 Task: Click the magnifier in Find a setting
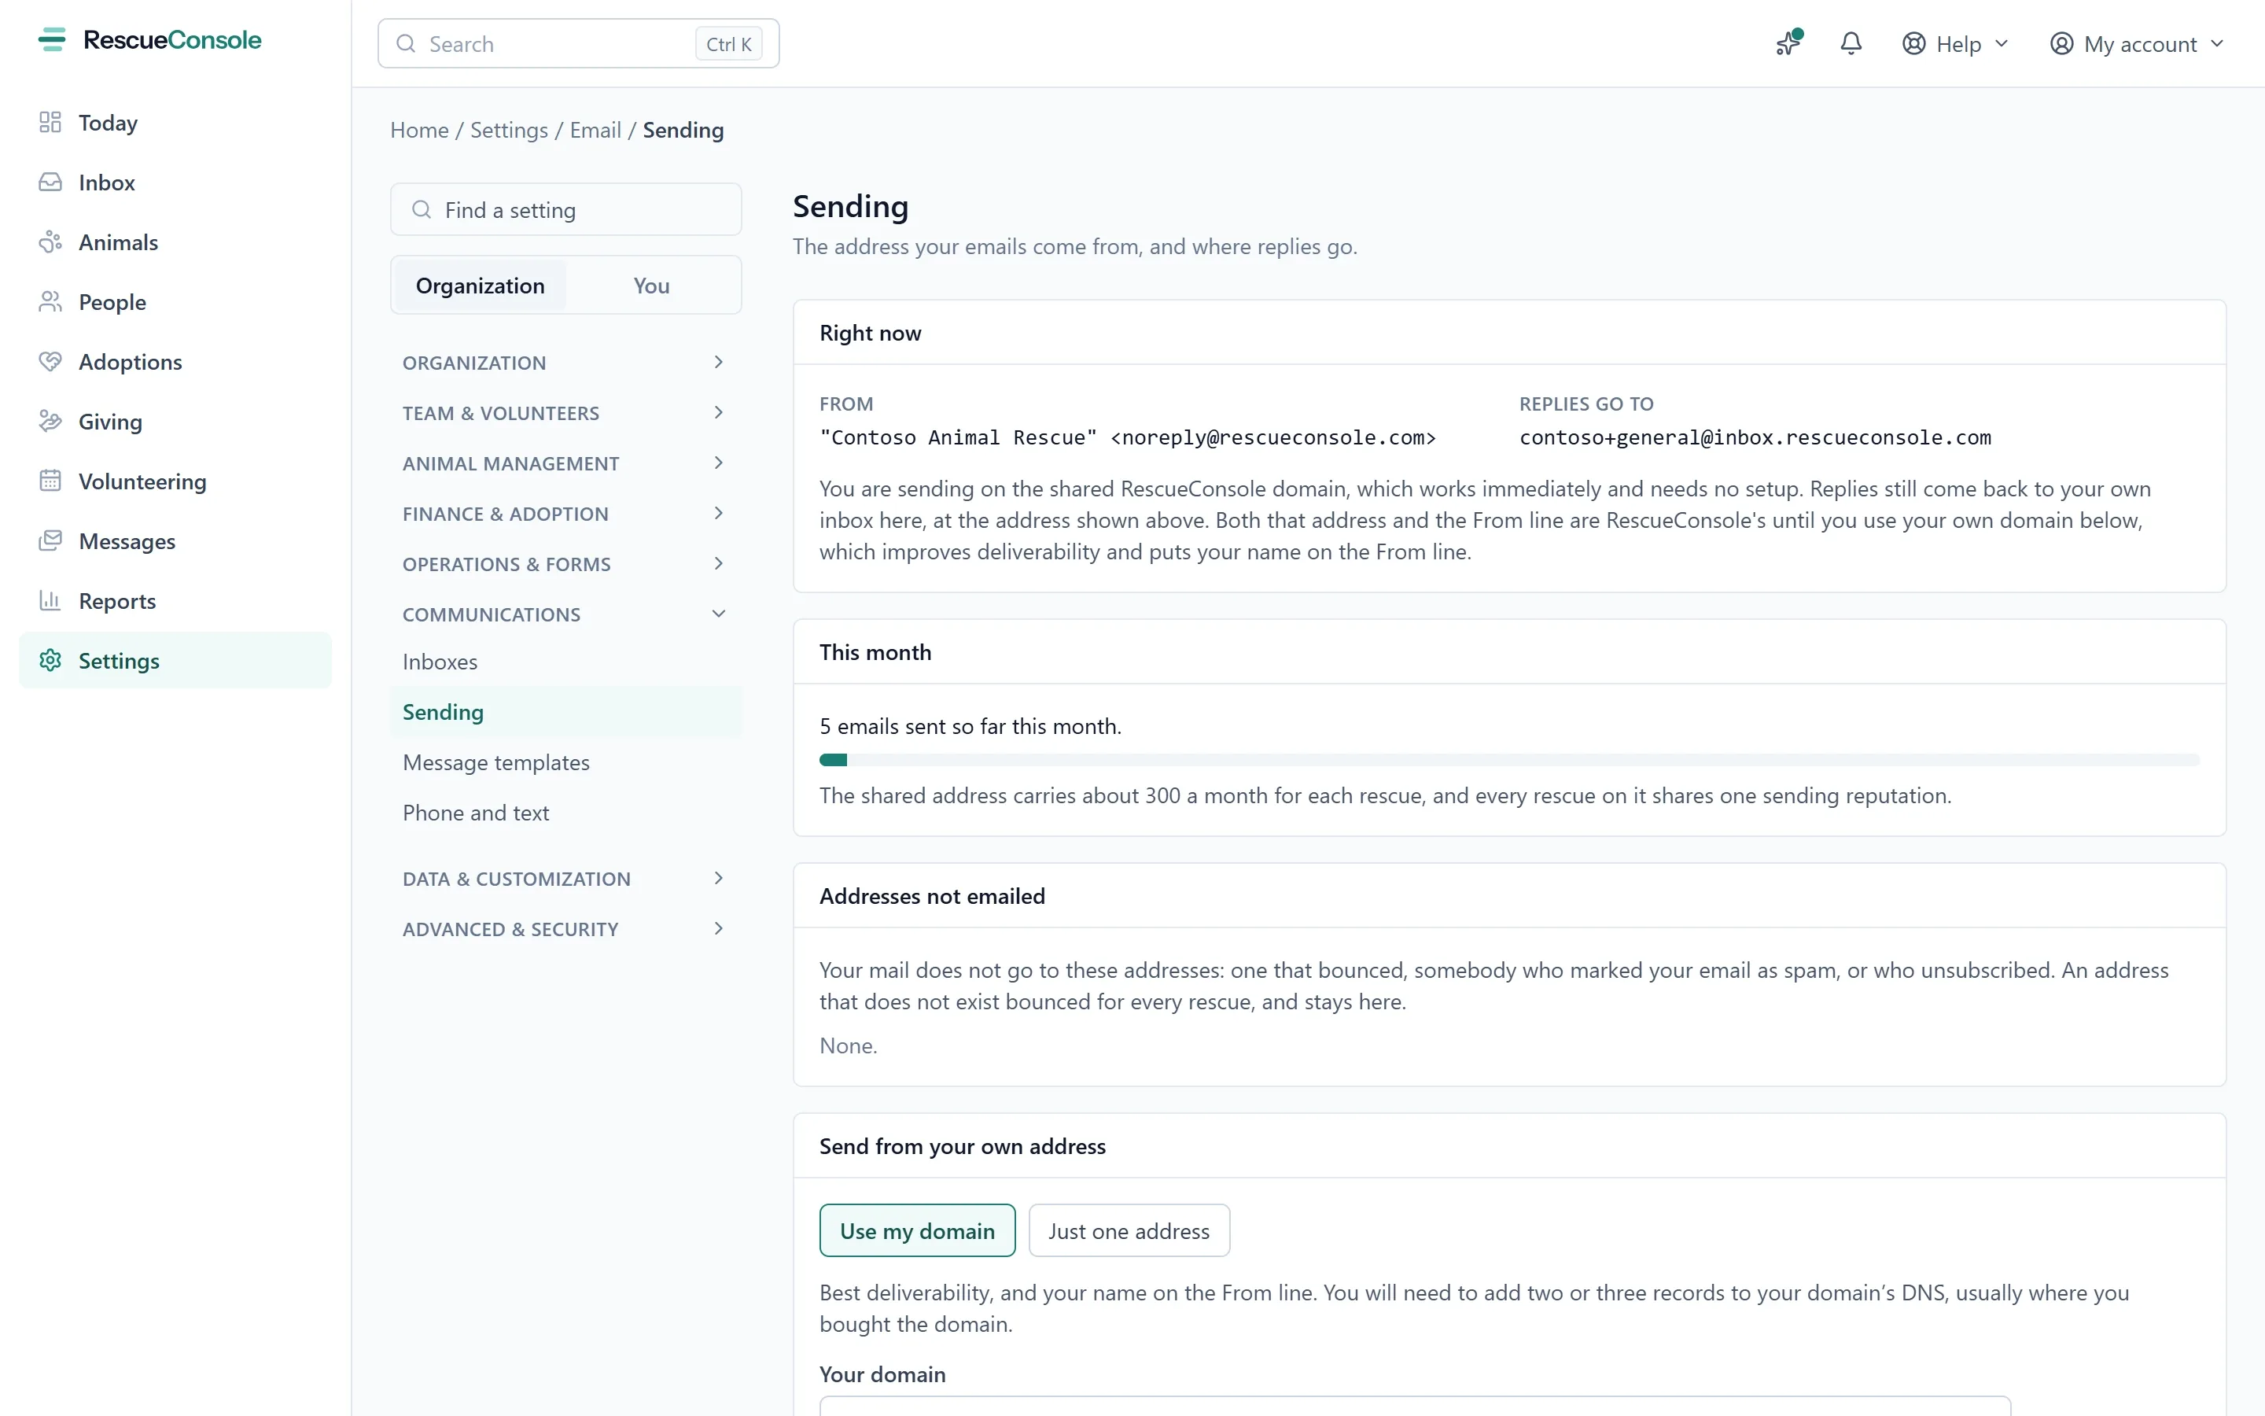tap(422, 210)
